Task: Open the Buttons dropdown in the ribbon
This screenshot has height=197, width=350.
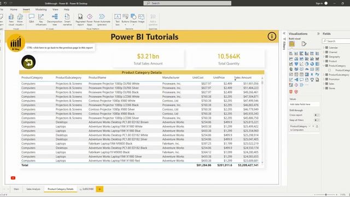Action: pos(125,20)
